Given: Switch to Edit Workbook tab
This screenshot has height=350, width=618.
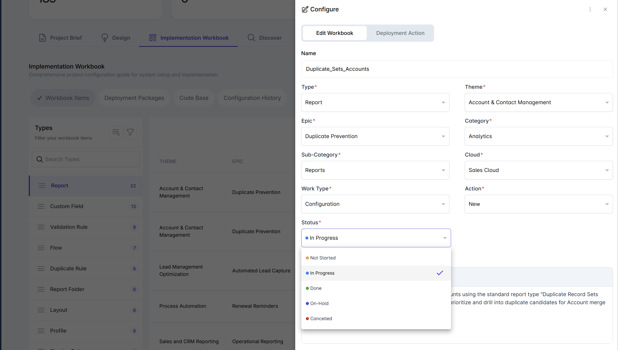Looking at the screenshot, I should 334,33.
